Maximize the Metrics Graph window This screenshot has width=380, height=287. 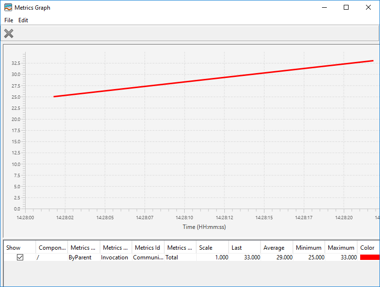pyautogui.click(x=346, y=8)
